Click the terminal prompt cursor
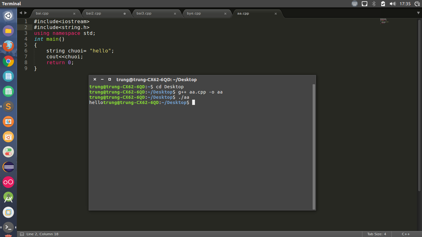Viewport: 422px width, 237px height. (193, 102)
